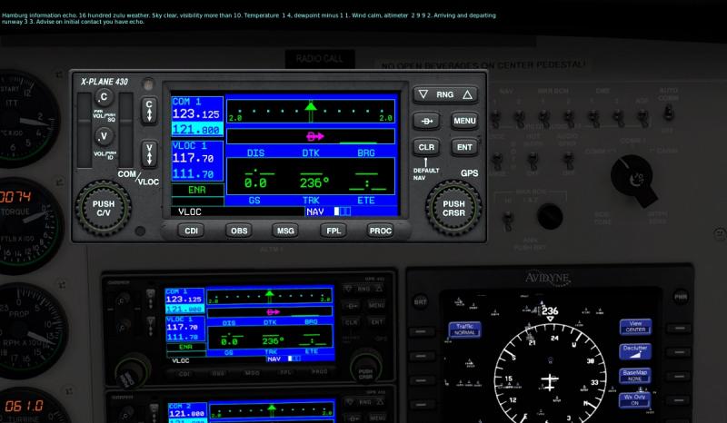The height and width of the screenshot is (423, 727).
Task: Open the MENU on the X-Plane 430
Action: (x=464, y=121)
